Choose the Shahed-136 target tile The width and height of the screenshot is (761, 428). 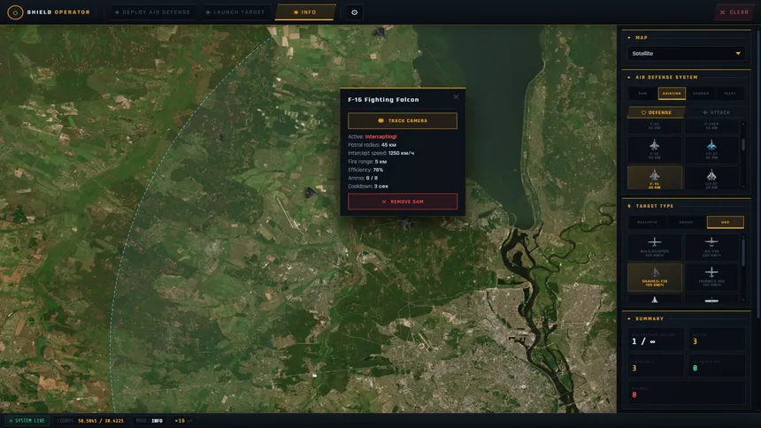(x=654, y=277)
